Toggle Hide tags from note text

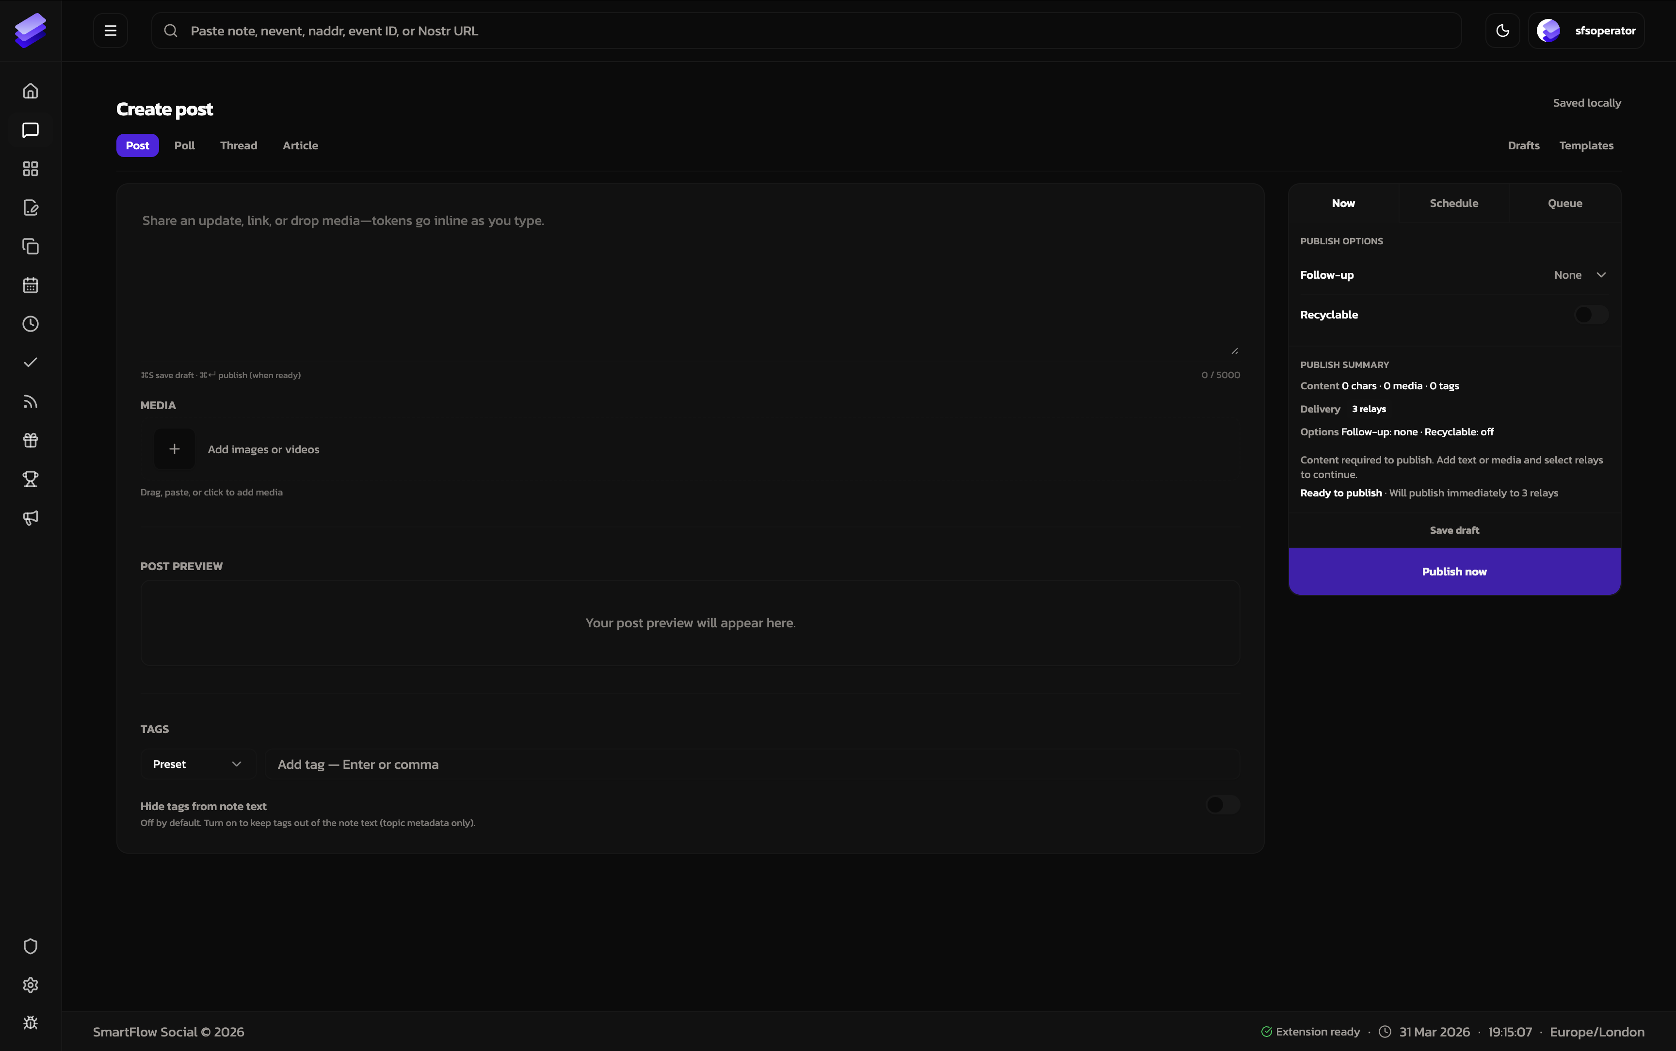click(x=1222, y=805)
